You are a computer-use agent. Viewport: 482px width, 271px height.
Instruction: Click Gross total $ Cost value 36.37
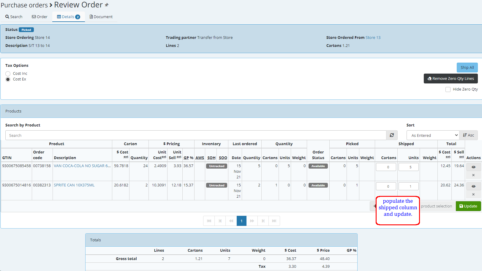tap(291, 259)
